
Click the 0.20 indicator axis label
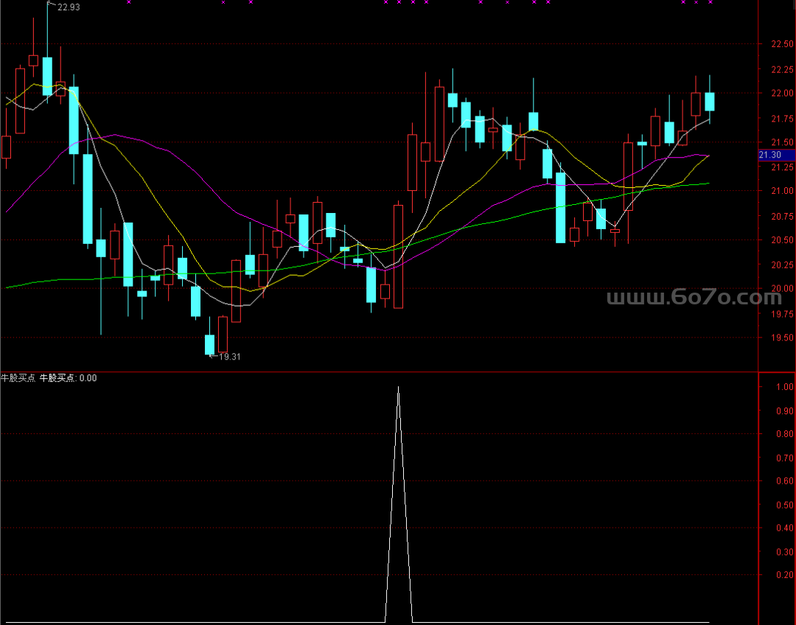(x=785, y=575)
